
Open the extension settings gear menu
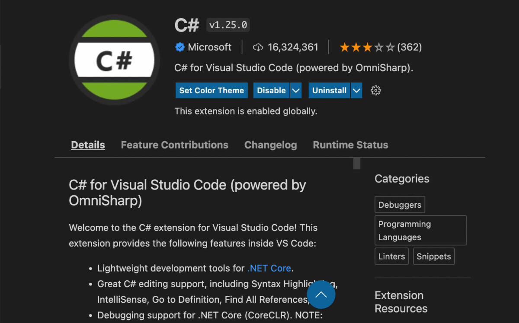click(376, 90)
